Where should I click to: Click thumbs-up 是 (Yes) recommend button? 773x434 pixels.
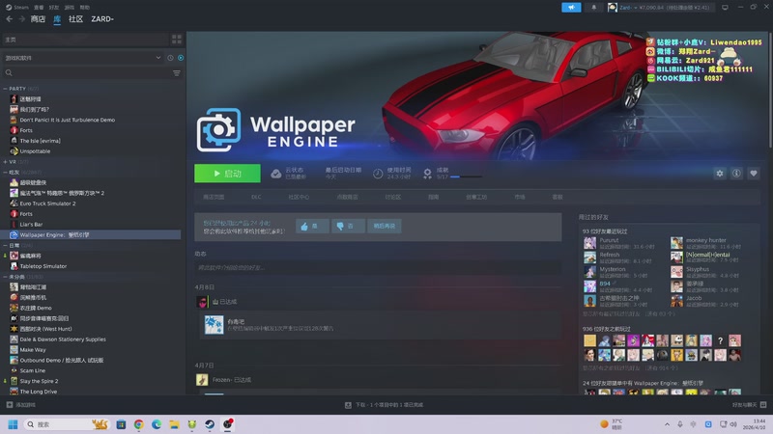pos(312,226)
